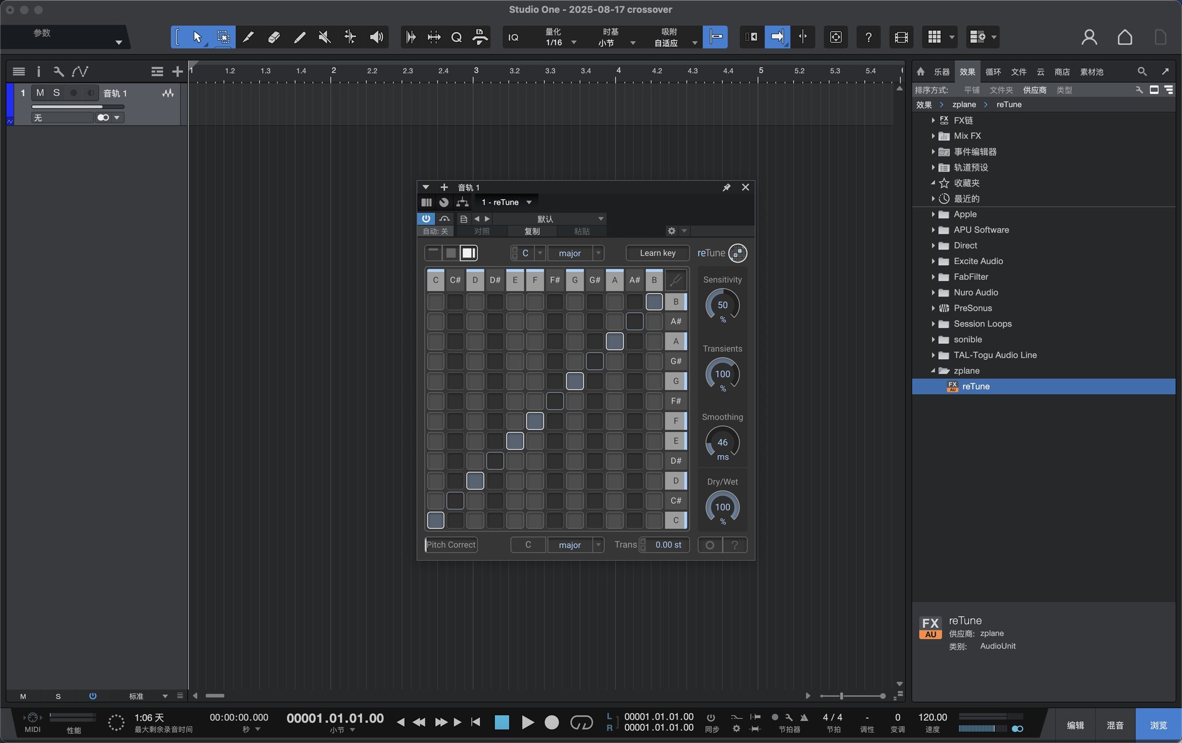Click the Trans 0.00 st field

click(664, 545)
